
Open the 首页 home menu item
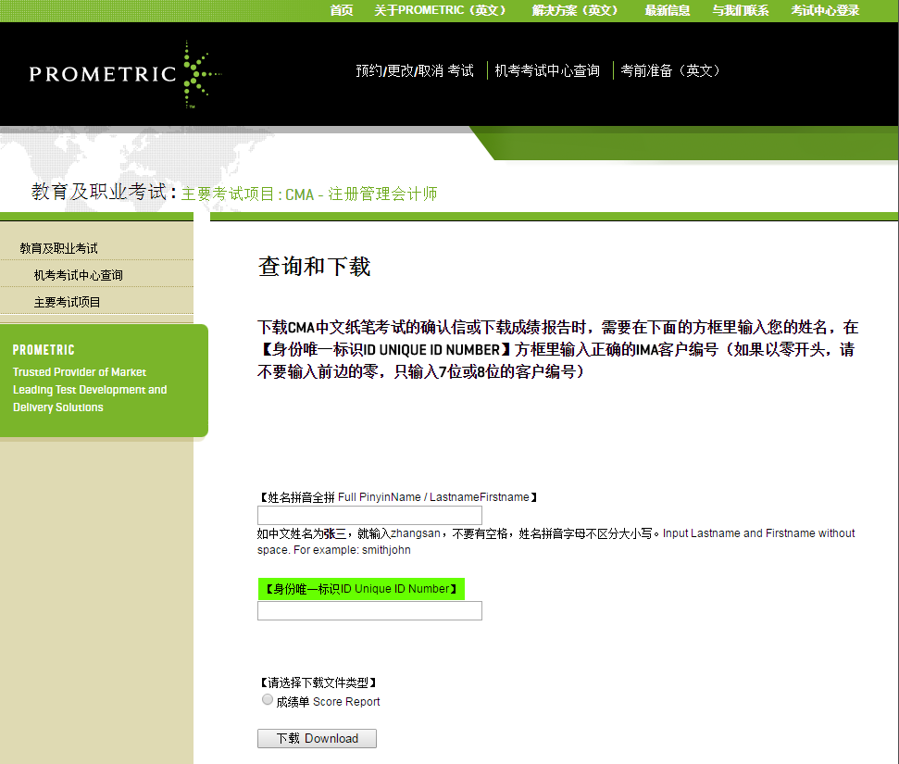(x=342, y=10)
